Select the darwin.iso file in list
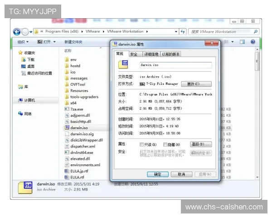 pyautogui.click(x=76, y=128)
